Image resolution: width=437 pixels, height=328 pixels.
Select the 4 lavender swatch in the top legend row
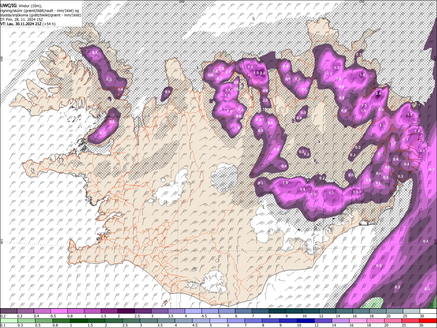click(x=193, y=311)
